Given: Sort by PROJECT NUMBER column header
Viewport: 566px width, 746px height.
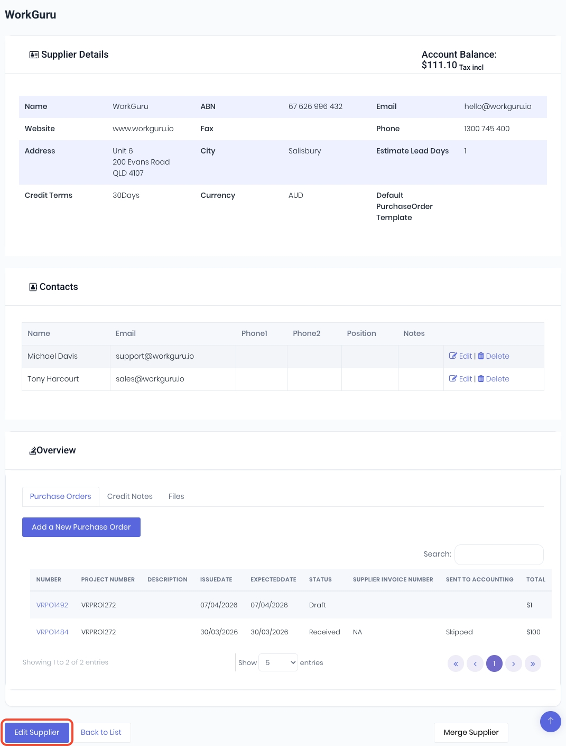Looking at the screenshot, I should pos(108,579).
